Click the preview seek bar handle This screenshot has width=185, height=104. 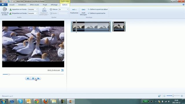tap(9, 74)
